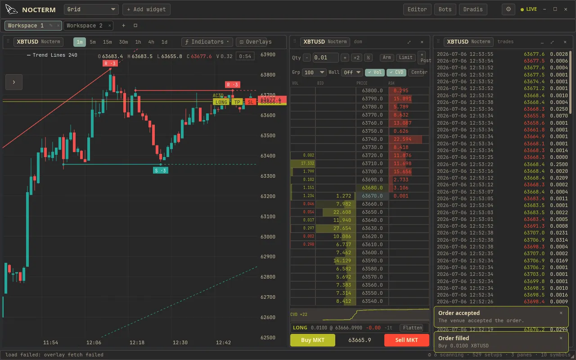
Task: Dismiss the Order accepted notification
Action: pos(561,313)
